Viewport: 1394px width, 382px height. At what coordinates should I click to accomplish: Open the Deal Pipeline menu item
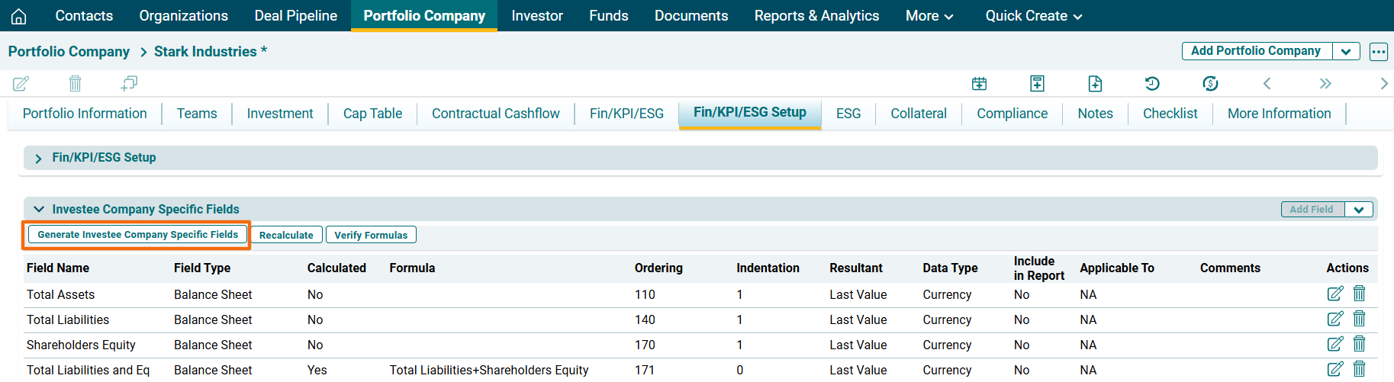click(295, 16)
